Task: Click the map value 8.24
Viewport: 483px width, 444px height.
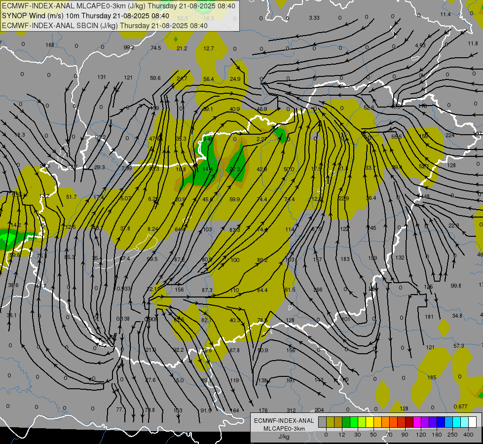Action: (x=153, y=229)
